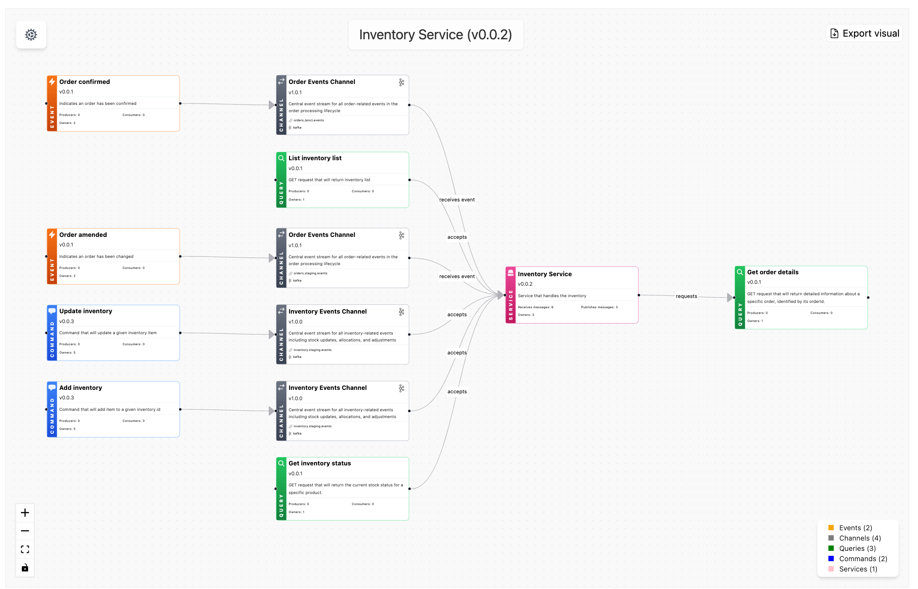Click the Events orange legend swatch
This screenshot has width=918, height=589.
(831, 528)
